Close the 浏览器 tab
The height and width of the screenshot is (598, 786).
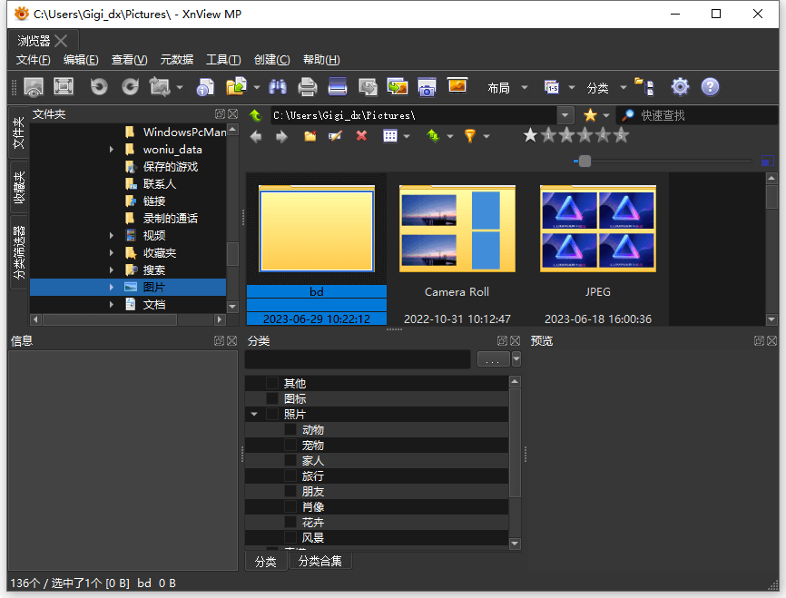point(61,41)
